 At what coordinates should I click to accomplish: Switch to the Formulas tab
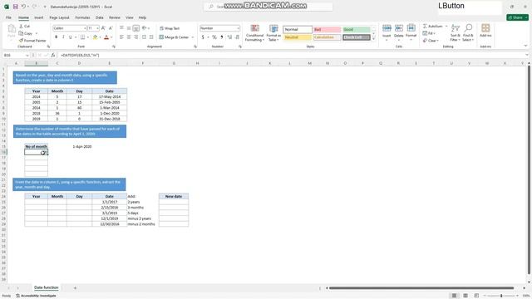click(x=82, y=17)
